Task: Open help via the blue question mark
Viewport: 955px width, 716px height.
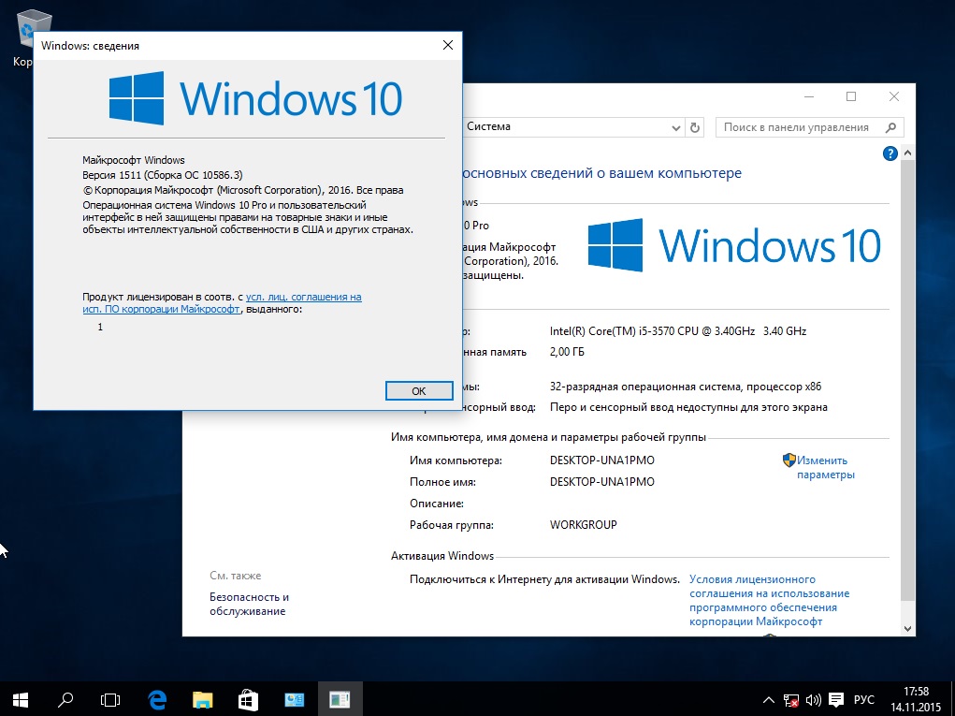Action: (890, 153)
